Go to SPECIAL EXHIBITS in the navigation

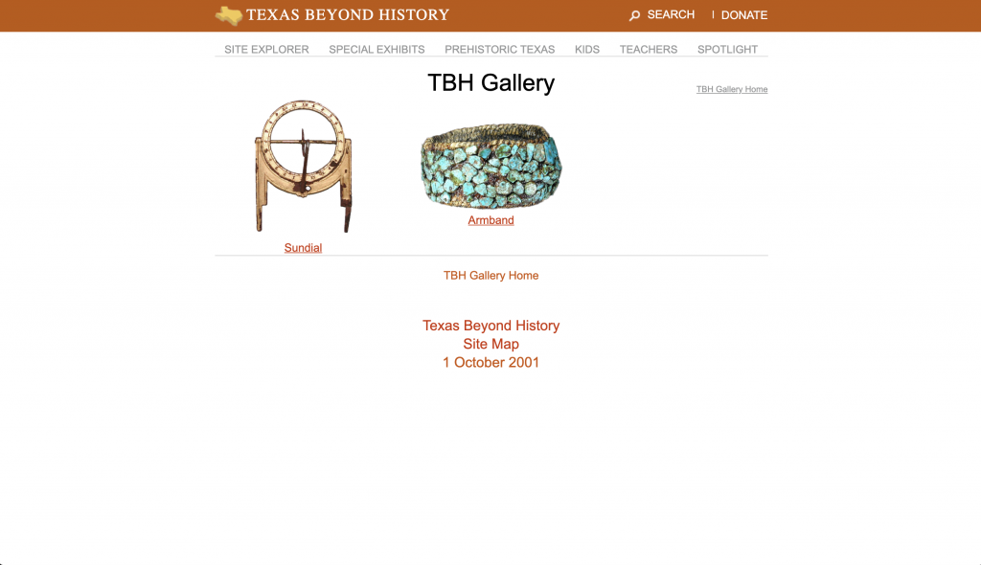point(376,50)
